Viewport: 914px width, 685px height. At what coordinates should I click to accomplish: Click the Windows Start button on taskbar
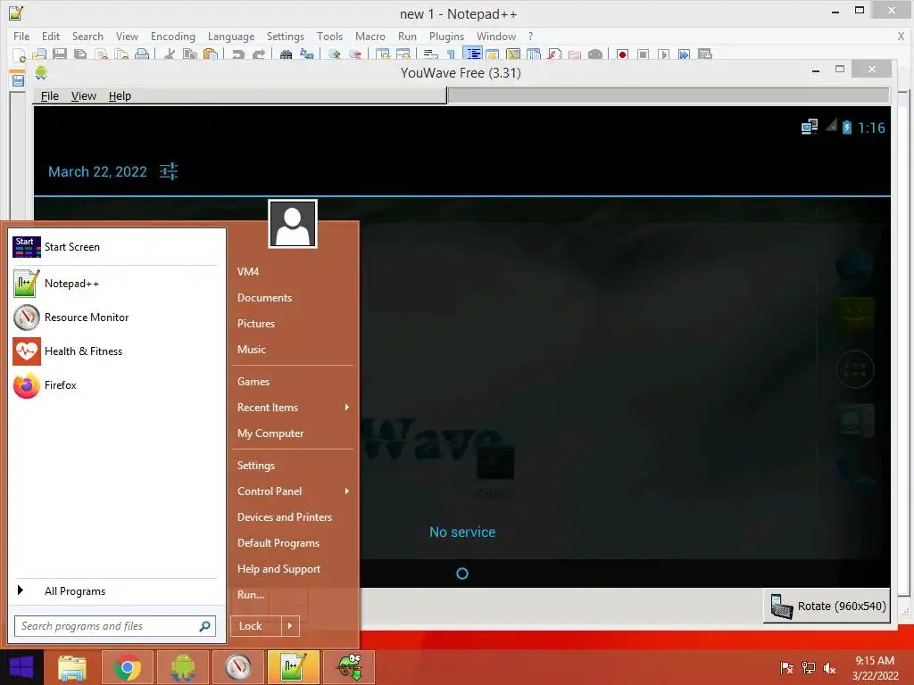coord(21,667)
